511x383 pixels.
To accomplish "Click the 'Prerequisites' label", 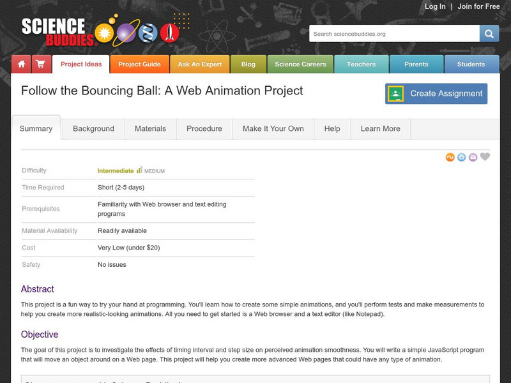I will [x=41, y=209].
